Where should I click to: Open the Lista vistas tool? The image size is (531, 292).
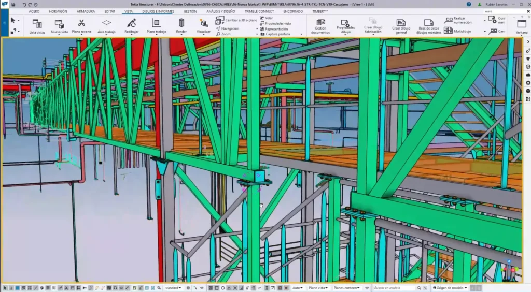tap(37, 26)
